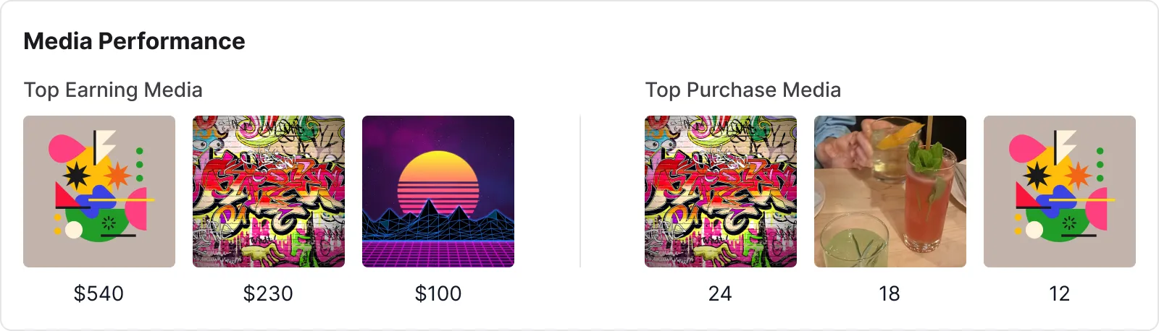The image size is (1159, 331).
Task: Open the abstract shapes thumbnail with 12 purchases
Action: click(x=1060, y=192)
